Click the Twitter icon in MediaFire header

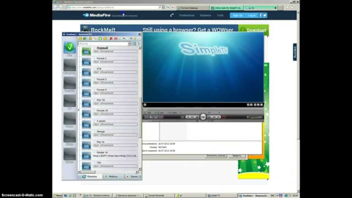(265, 15)
